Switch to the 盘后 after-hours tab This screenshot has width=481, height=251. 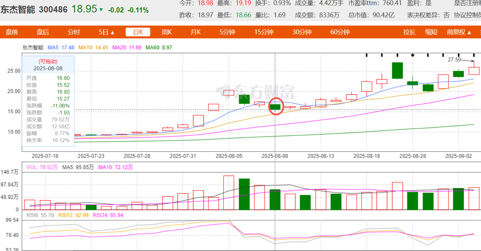pyautogui.click(x=43, y=32)
